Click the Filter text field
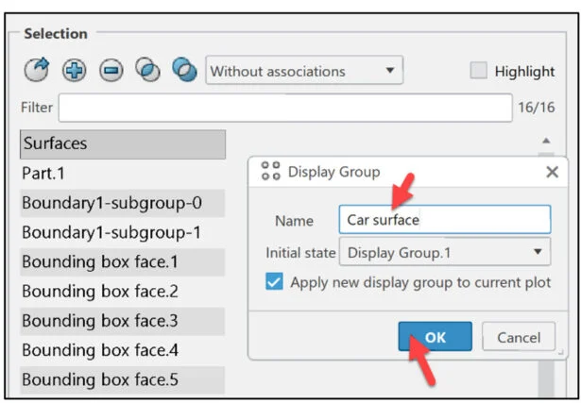The image size is (581, 403). tap(285, 108)
